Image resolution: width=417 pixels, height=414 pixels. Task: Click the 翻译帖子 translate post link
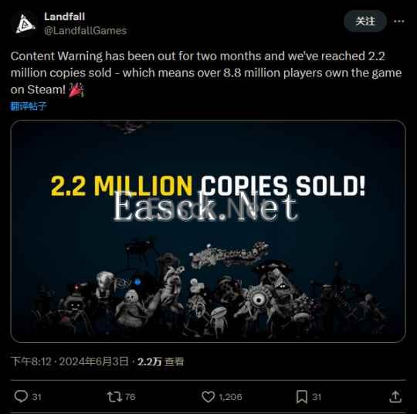click(x=29, y=106)
